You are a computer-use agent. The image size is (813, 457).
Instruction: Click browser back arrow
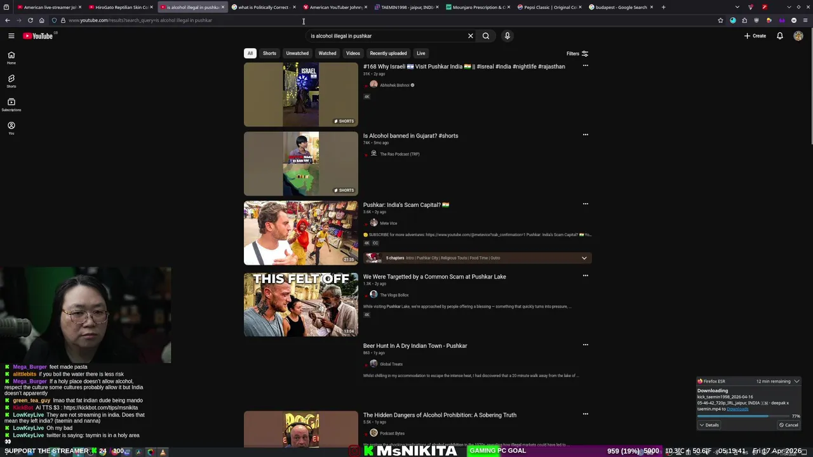pyautogui.click(x=8, y=20)
